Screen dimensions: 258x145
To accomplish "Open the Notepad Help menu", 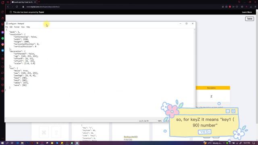I will tap(28, 27).
